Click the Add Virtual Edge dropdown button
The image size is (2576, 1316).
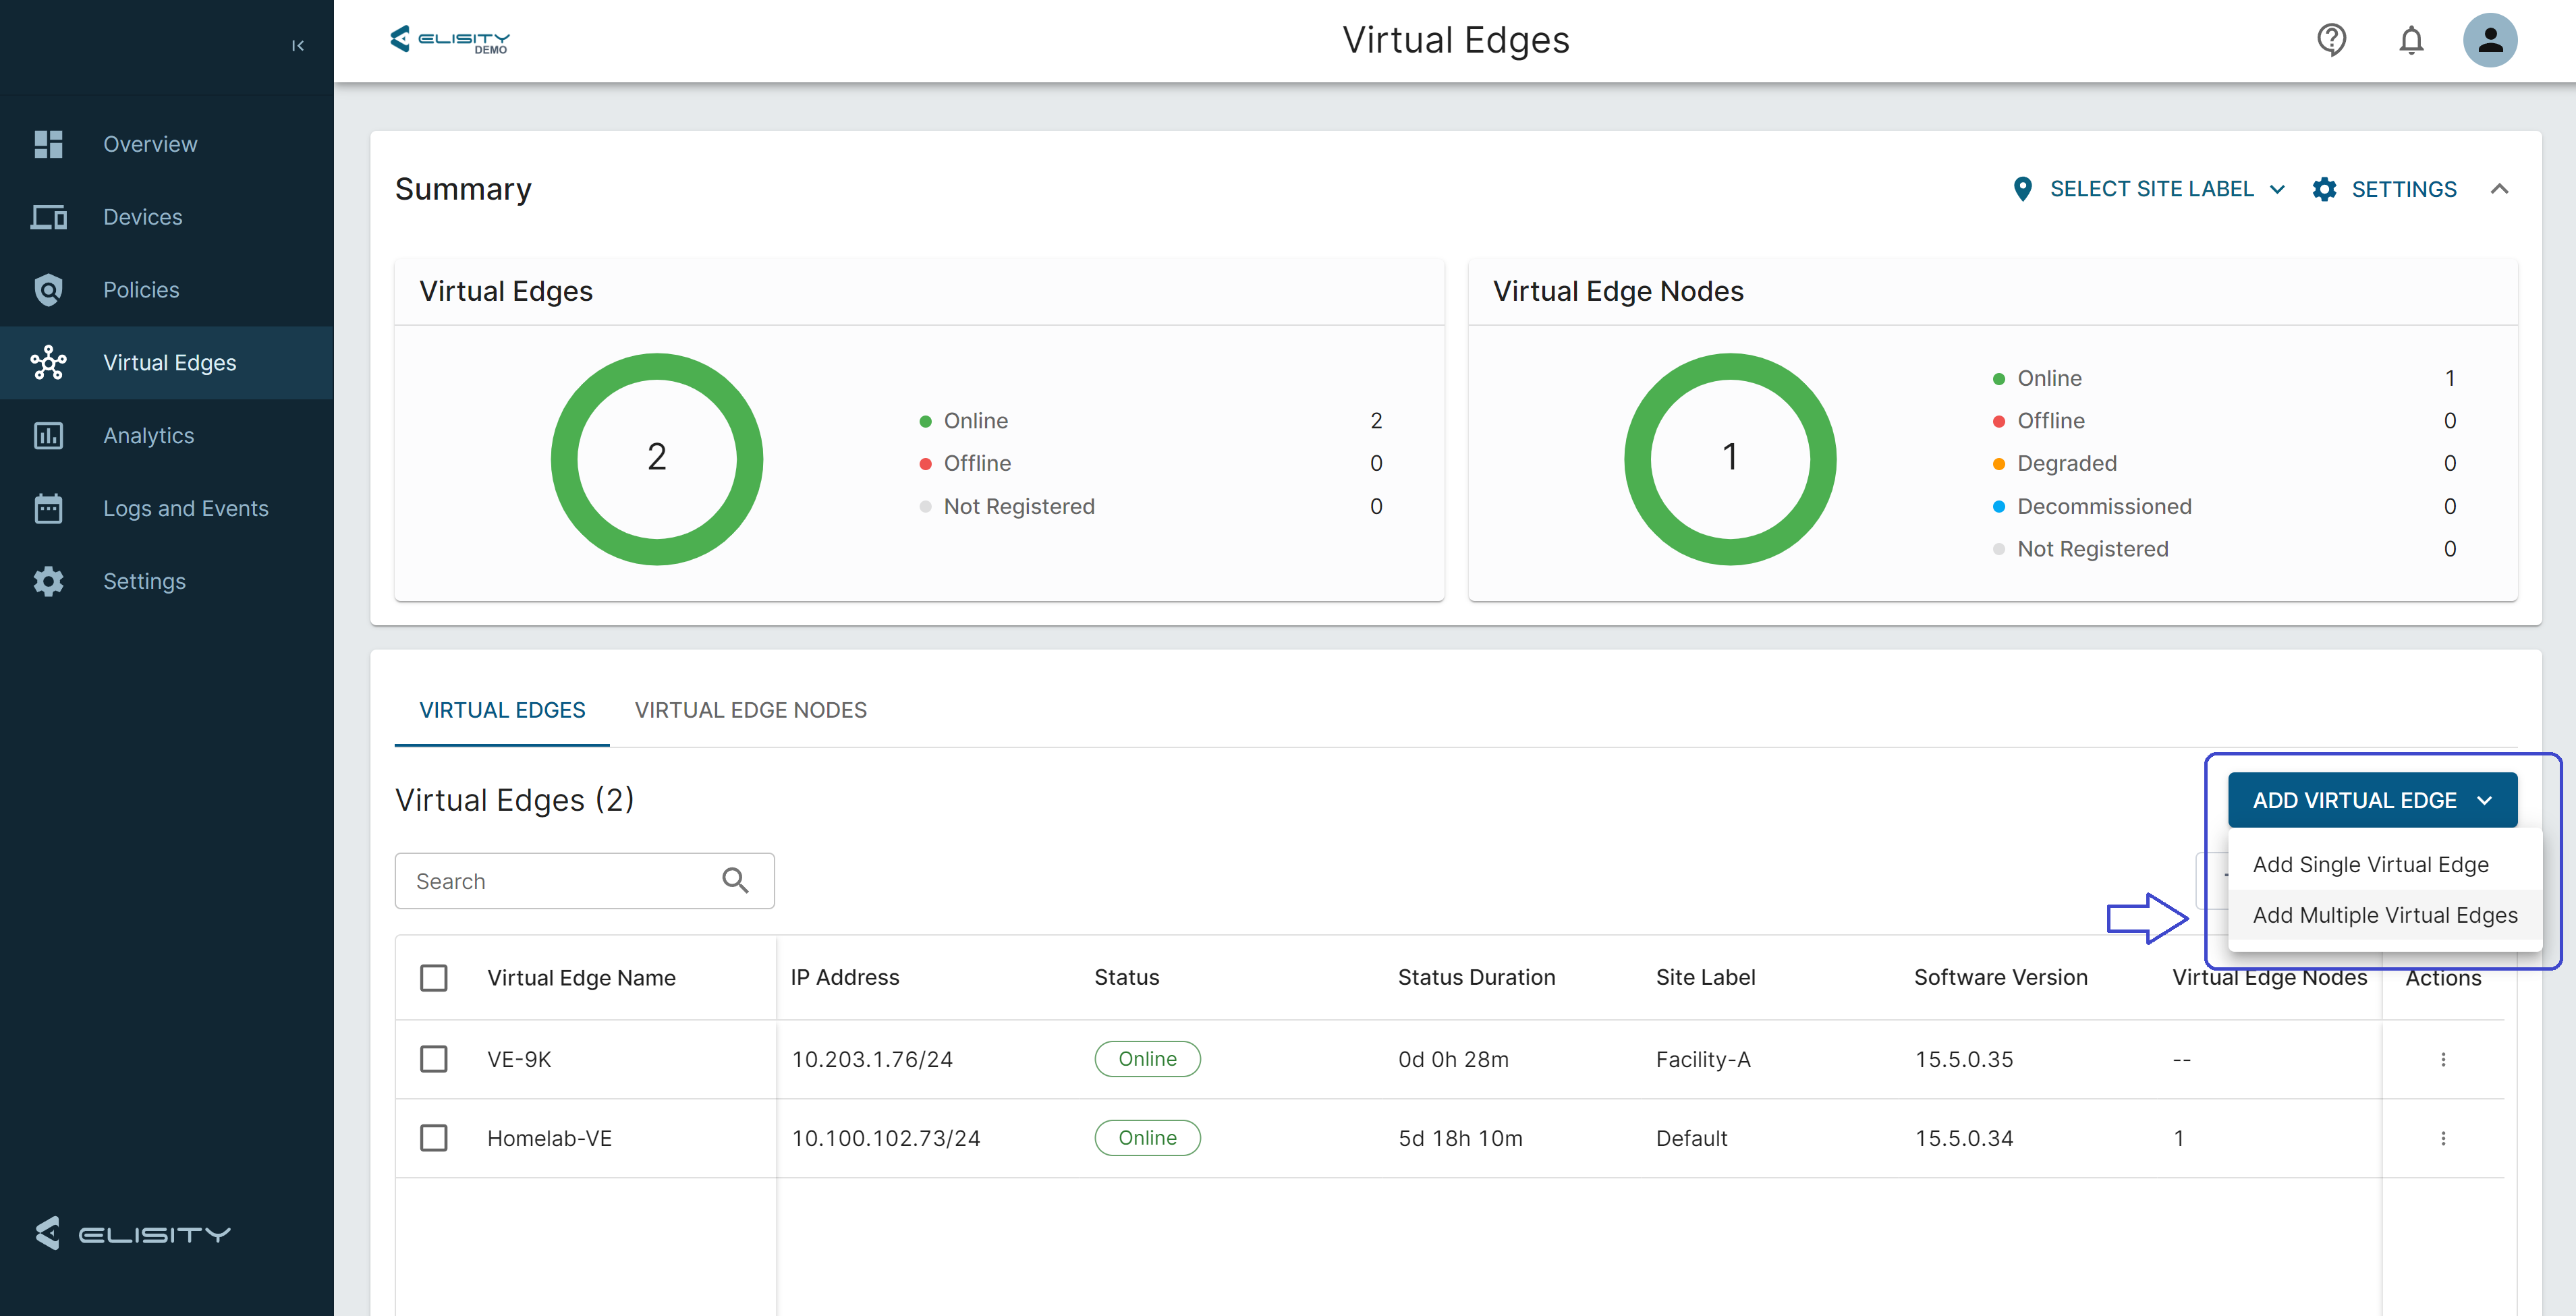[x=2371, y=800]
